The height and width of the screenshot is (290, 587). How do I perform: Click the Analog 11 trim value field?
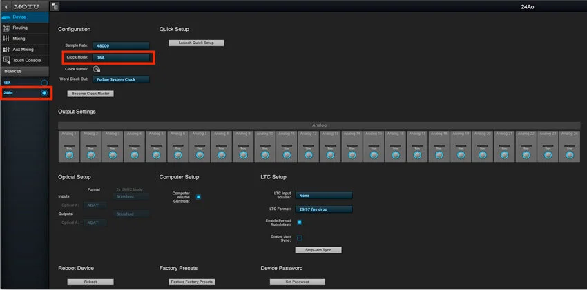pyautogui.click(x=287, y=145)
